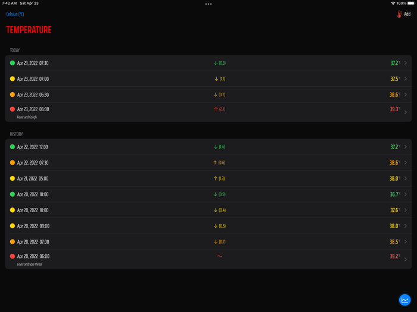The image size is (417, 312).
Task: Click yellow status dot for Apr 21 05:00
Action: pyautogui.click(x=13, y=178)
